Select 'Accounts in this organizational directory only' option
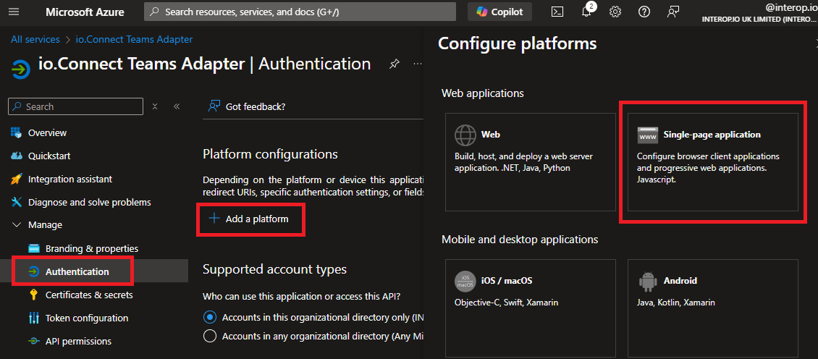 (x=210, y=317)
